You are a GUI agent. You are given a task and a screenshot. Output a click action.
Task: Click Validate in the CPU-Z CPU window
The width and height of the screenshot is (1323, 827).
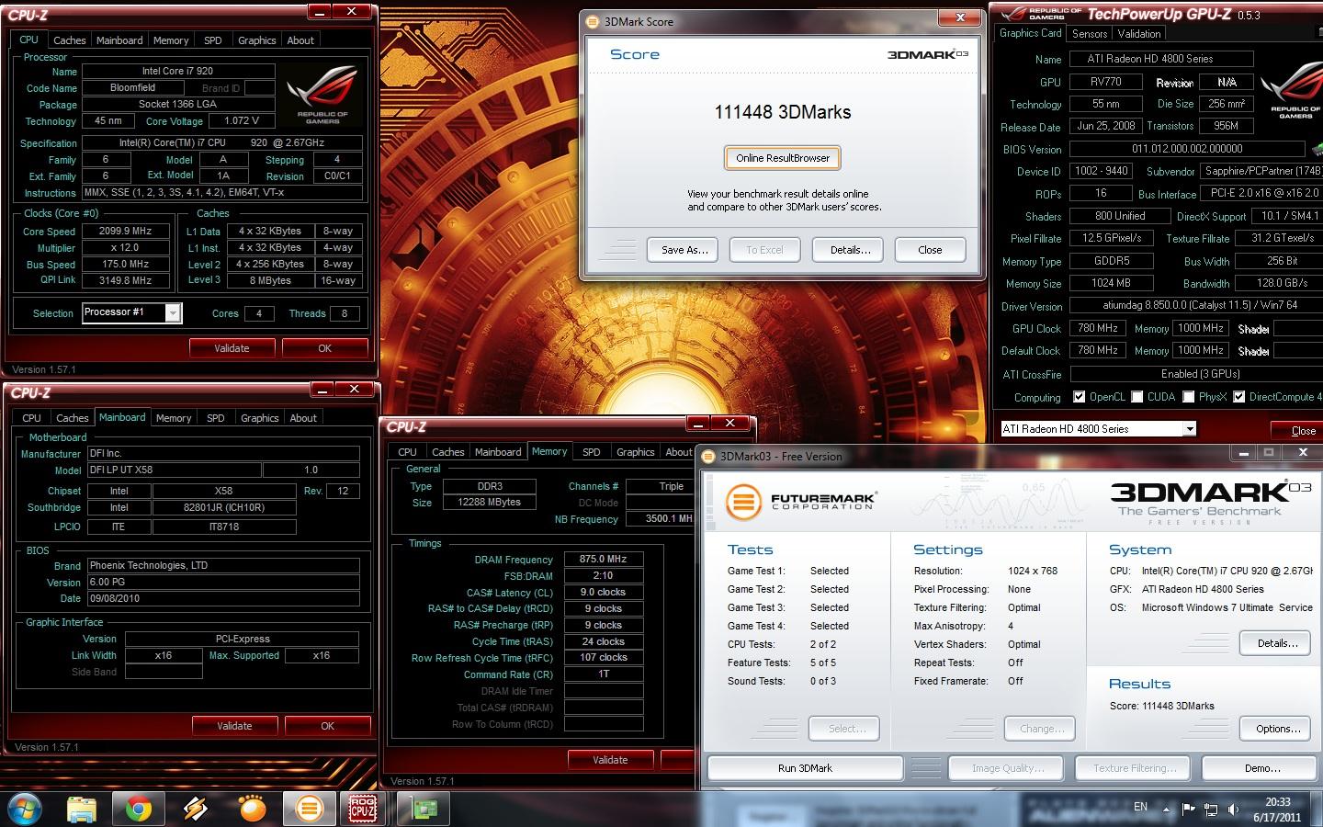pyautogui.click(x=232, y=348)
